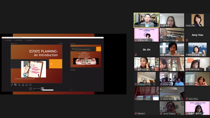
Task: Open the see all slides grid icon
Action: click(x=16, y=85)
